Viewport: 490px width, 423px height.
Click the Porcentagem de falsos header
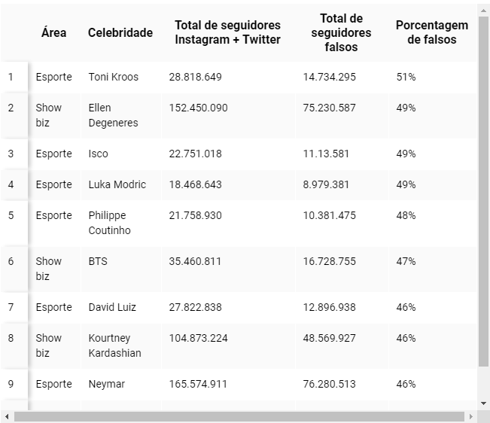[x=431, y=32]
